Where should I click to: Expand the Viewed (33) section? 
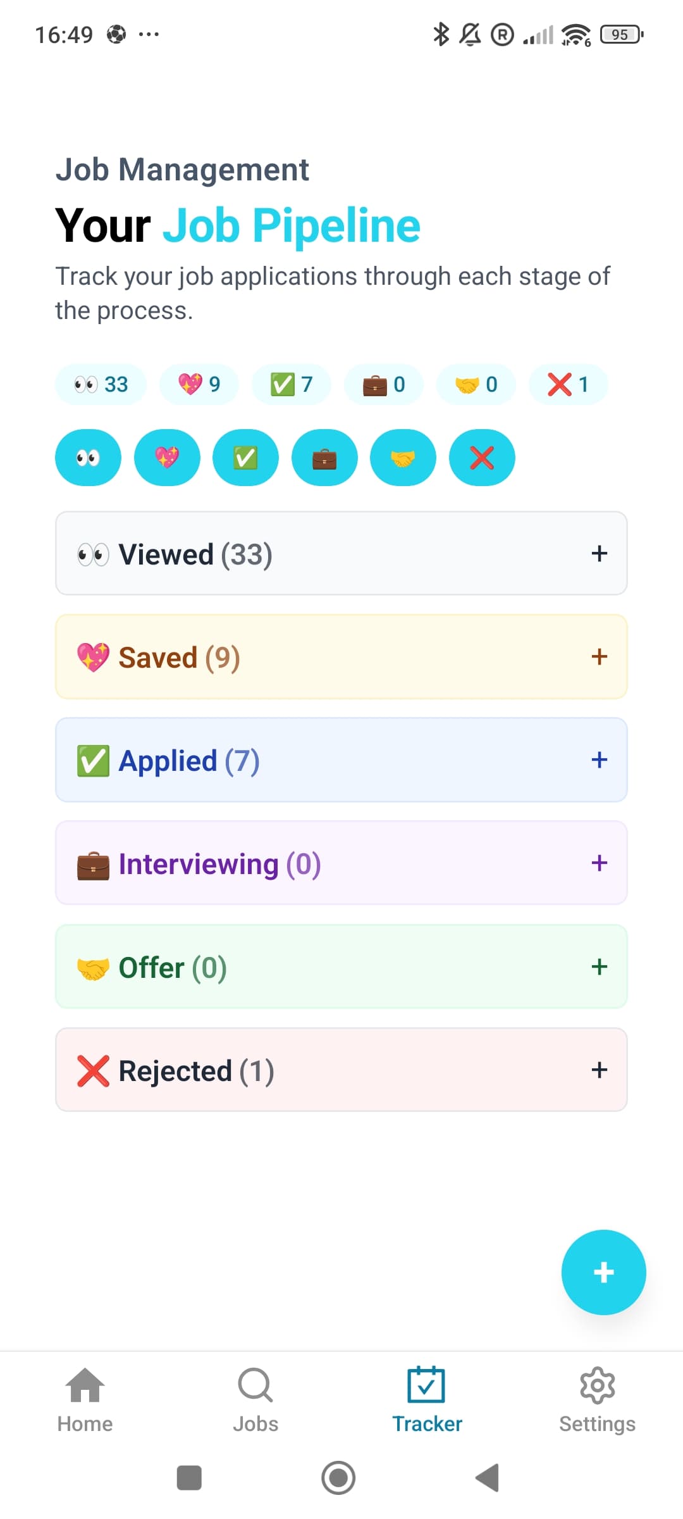341,554
